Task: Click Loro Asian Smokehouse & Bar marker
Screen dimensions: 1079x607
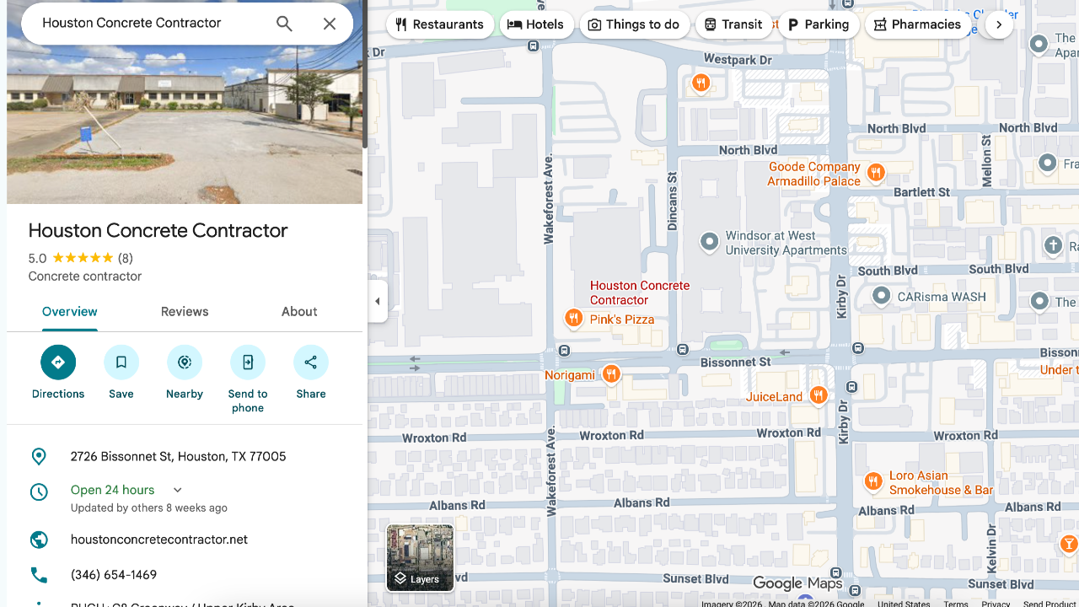Action: coord(873,482)
